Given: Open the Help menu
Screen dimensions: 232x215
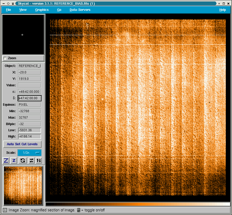Looking at the screenshot, I should (222, 10).
